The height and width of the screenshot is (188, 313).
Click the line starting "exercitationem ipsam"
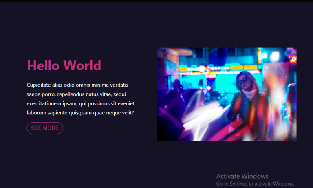tap(81, 103)
